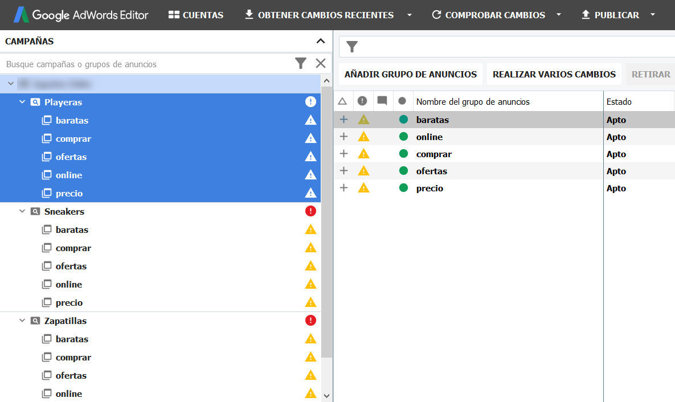Select online ad group under Sneakers
The width and height of the screenshot is (675, 402).
tap(69, 285)
